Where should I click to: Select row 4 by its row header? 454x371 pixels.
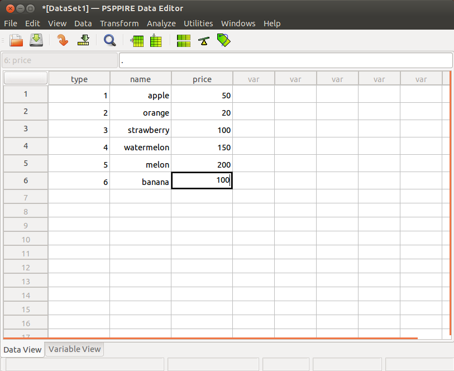tap(26, 146)
